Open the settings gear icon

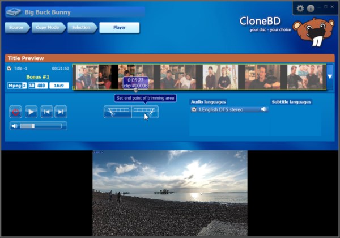point(300,8)
